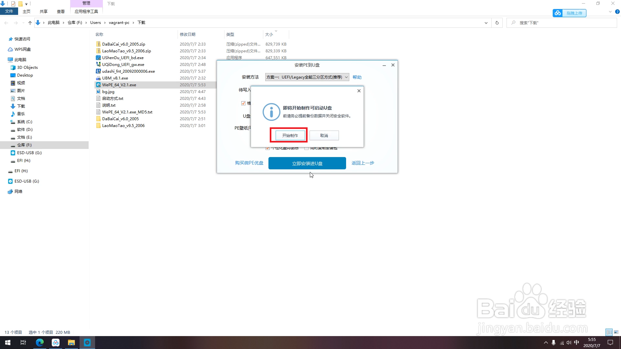Open the 文件 menu
The image size is (621, 349).
9,11
